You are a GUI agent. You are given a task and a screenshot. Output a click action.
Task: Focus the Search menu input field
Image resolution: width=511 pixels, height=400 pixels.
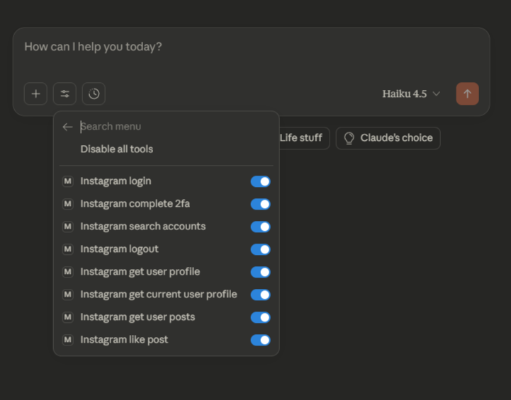pos(176,127)
